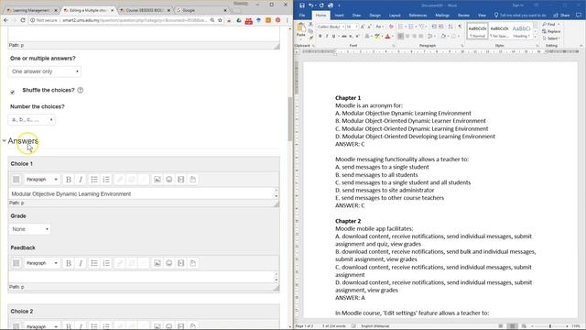The image size is (586, 330).
Task: Toggle Underline in Word ribbon
Action: coord(333,37)
